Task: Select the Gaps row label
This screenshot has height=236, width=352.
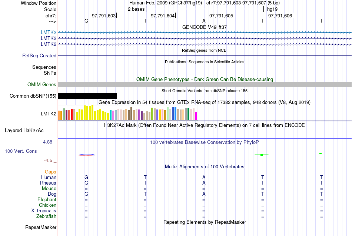Action: (50, 172)
